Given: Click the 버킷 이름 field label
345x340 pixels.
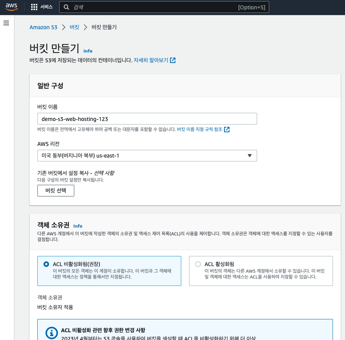Looking at the screenshot, I should click(47, 107).
